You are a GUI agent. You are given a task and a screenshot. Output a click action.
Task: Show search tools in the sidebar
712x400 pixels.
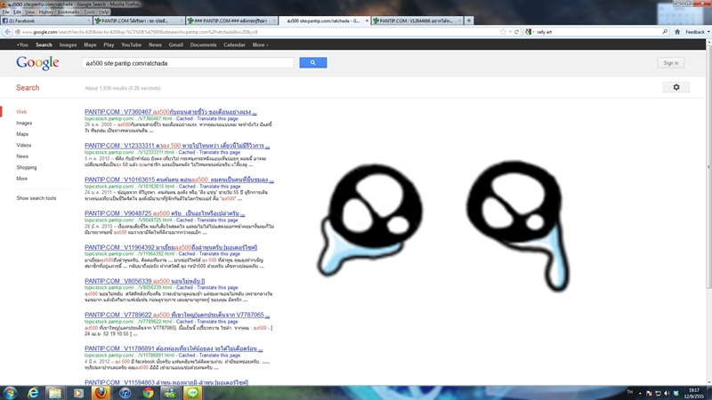[x=36, y=198]
